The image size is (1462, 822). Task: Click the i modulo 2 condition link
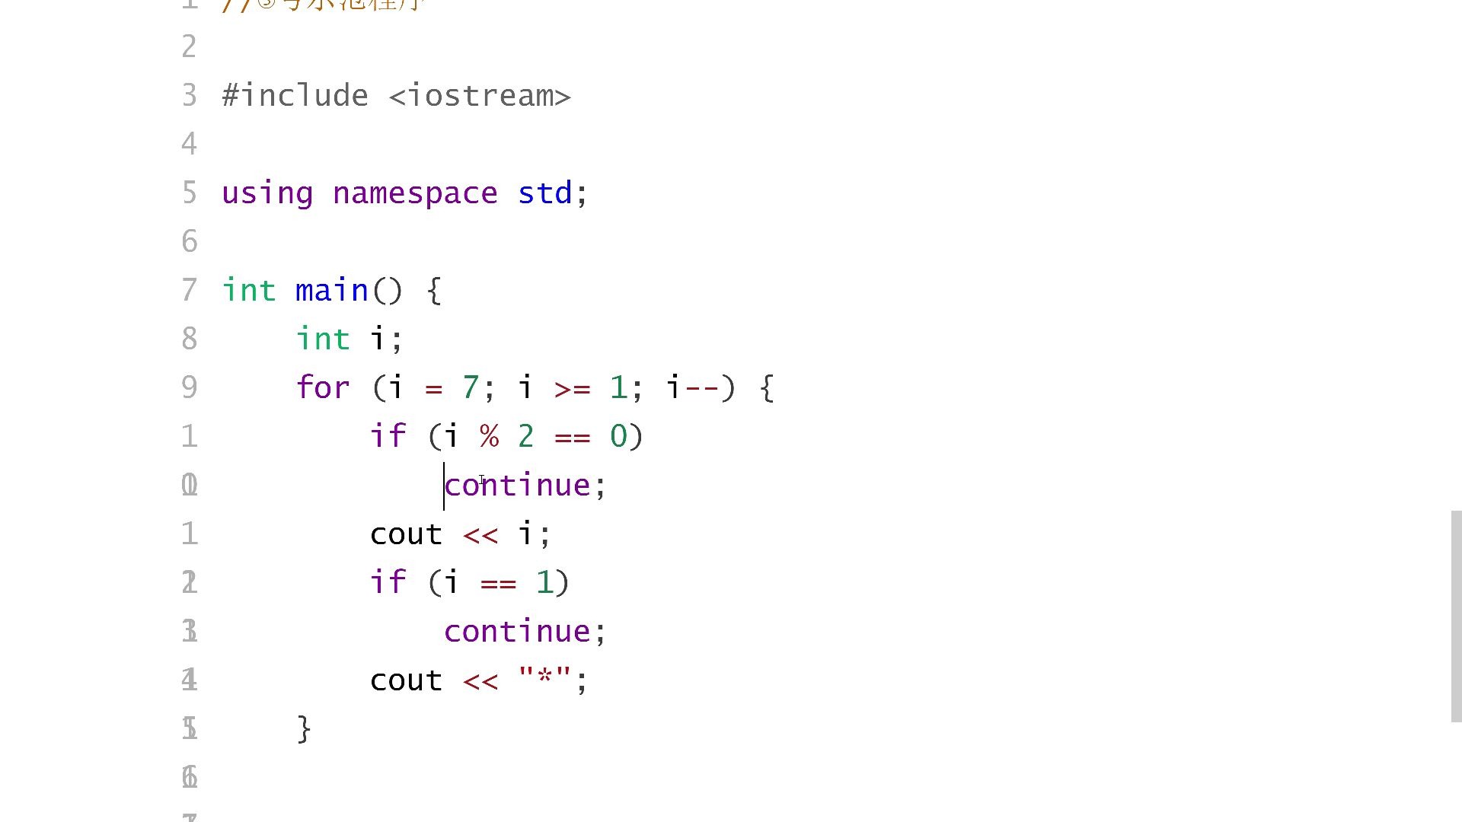(507, 435)
